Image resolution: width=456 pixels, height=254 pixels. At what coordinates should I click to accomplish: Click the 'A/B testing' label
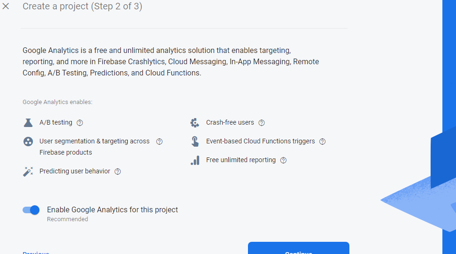pos(56,122)
